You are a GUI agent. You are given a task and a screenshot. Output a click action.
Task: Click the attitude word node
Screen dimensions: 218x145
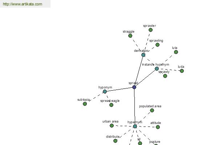(158, 127)
